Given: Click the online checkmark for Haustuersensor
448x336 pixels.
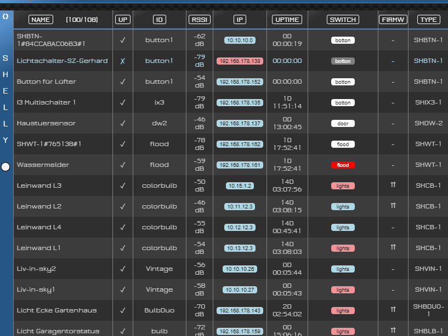Looking at the screenshot, I should point(123,123).
